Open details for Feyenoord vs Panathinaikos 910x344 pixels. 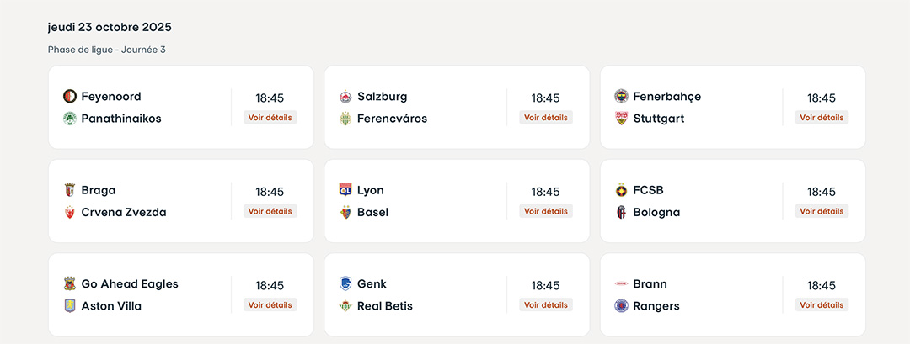pyautogui.click(x=270, y=118)
